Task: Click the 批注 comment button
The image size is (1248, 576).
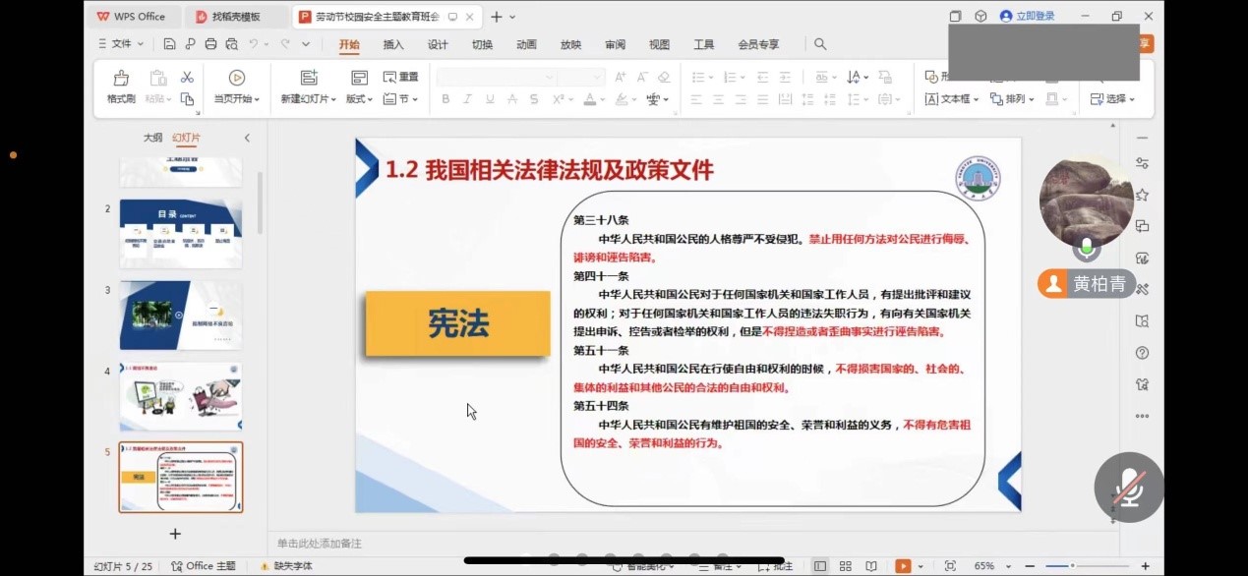Action: [x=775, y=567]
